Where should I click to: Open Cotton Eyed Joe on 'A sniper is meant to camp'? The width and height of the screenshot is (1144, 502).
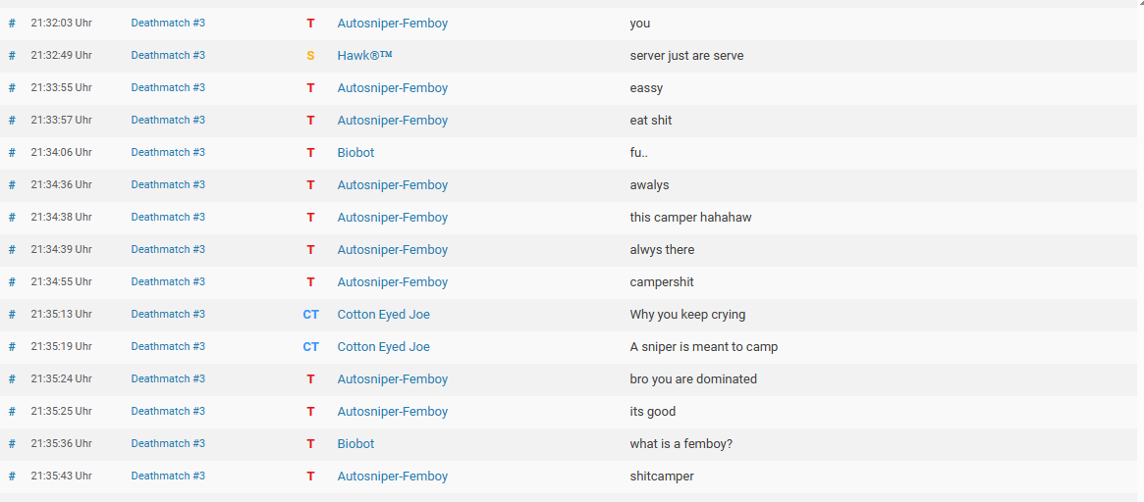[384, 346]
